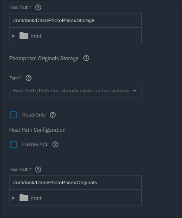The height and width of the screenshot is (218, 182).
Task: Focus the PhotoPrism/Originals host path input
Action: (75, 182)
